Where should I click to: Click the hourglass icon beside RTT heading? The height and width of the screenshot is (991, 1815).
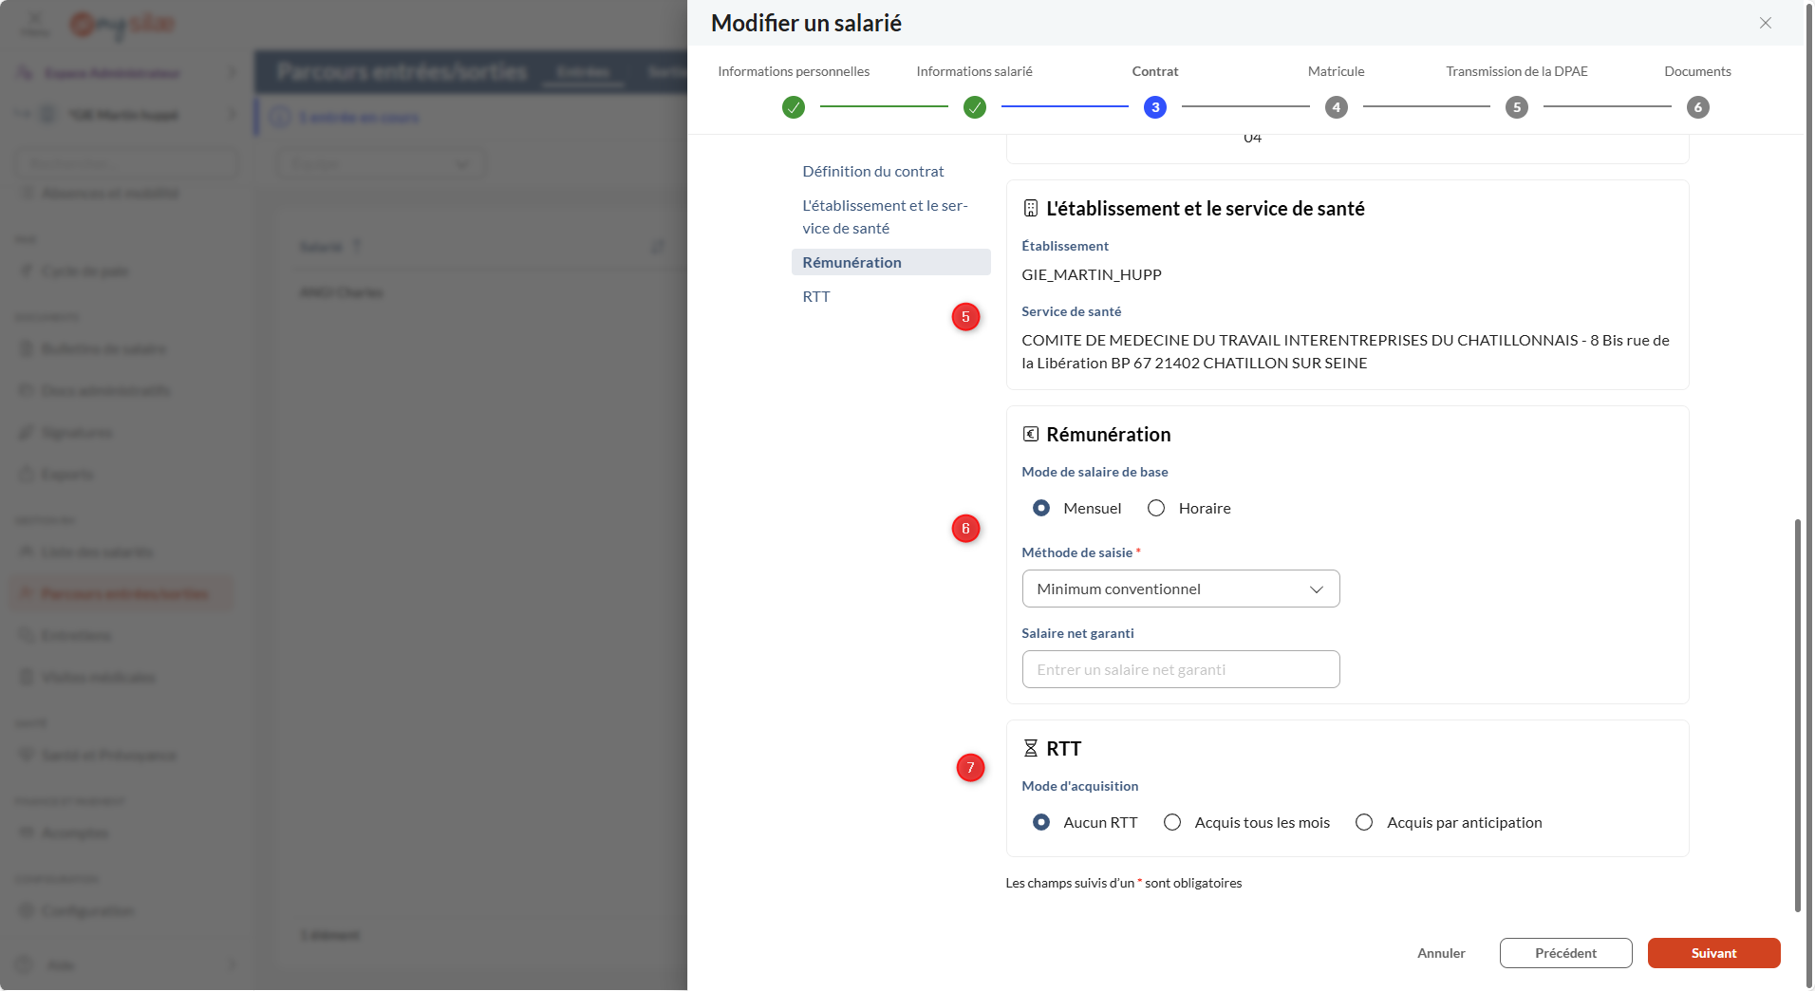pyautogui.click(x=1030, y=749)
